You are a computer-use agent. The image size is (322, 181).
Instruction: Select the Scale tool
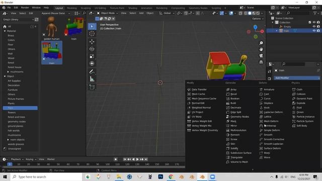coord(92,56)
